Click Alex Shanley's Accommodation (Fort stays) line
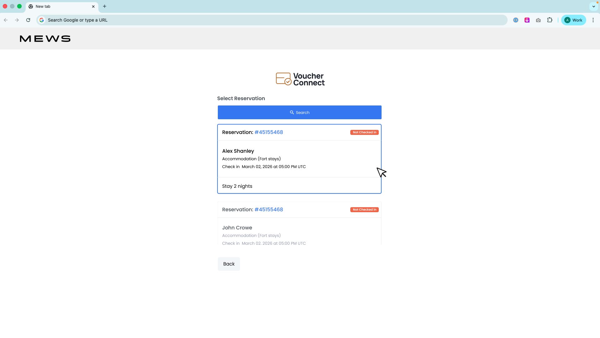The height and width of the screenshot is (338, 600). coord(252,159)
